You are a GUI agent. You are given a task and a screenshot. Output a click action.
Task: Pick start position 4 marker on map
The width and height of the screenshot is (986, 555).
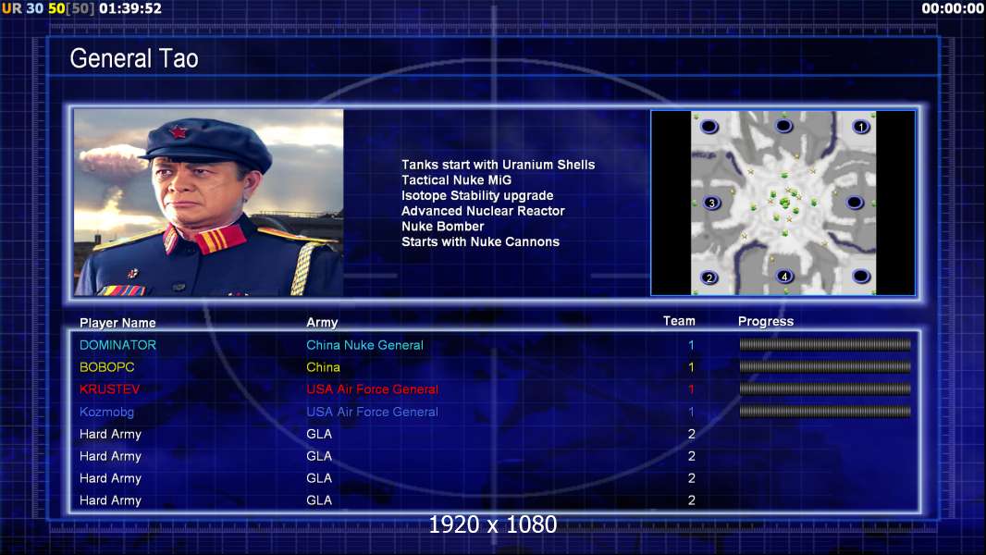coord(784,276)
